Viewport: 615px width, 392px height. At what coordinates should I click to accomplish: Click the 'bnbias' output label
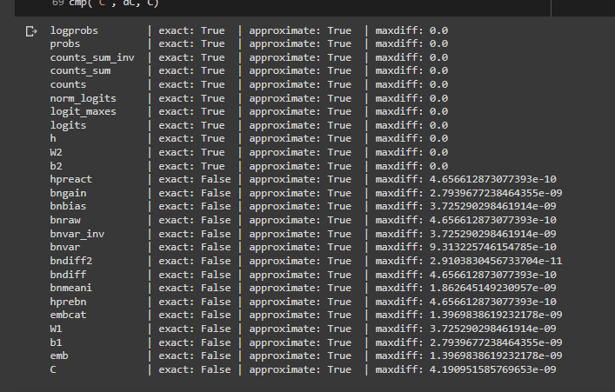click(x=68, y=206)
